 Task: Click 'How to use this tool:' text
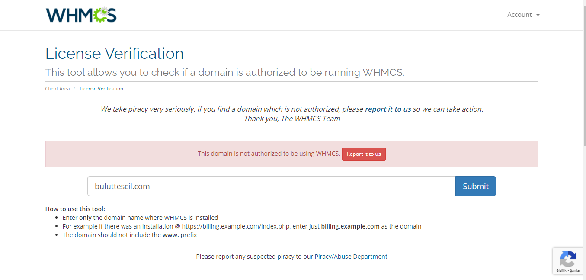pyautogui.click(x=75, y=209)
